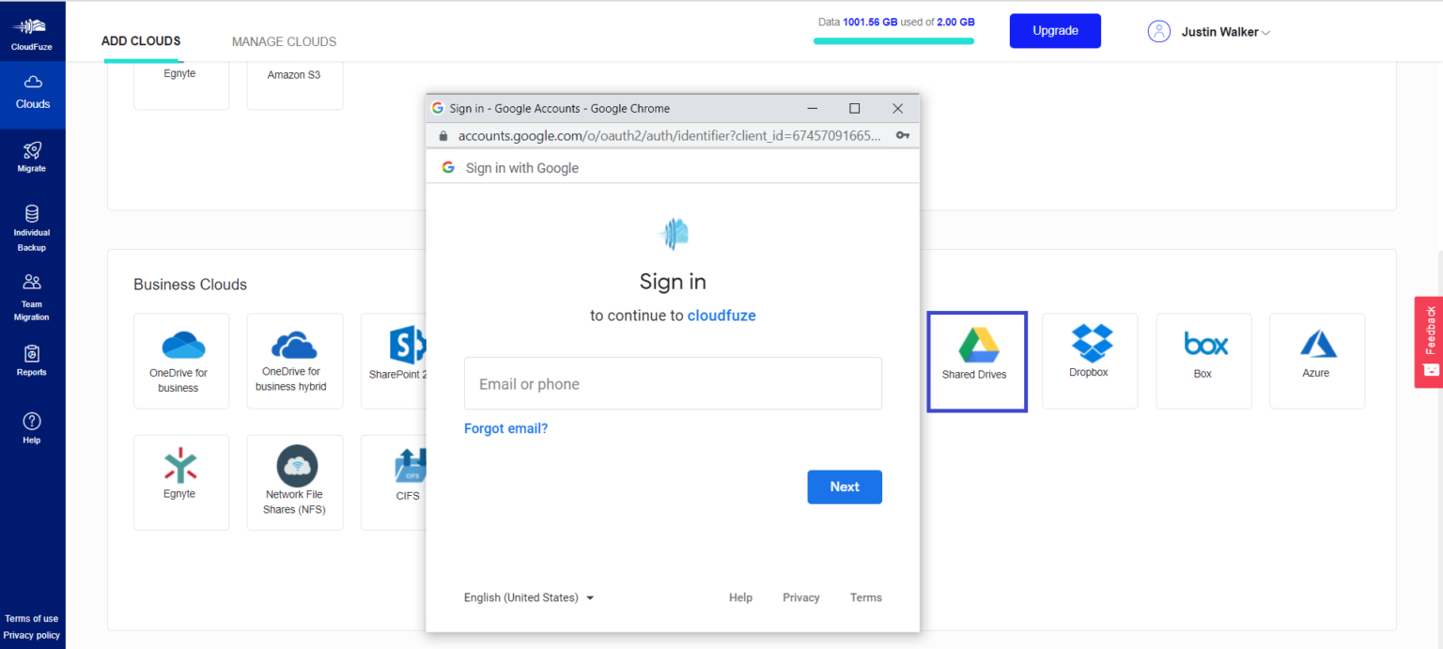The height and width of the screenshot is (649, 1443).
Task: Click the data usage progress bar
Action: [x=893, y=43]
